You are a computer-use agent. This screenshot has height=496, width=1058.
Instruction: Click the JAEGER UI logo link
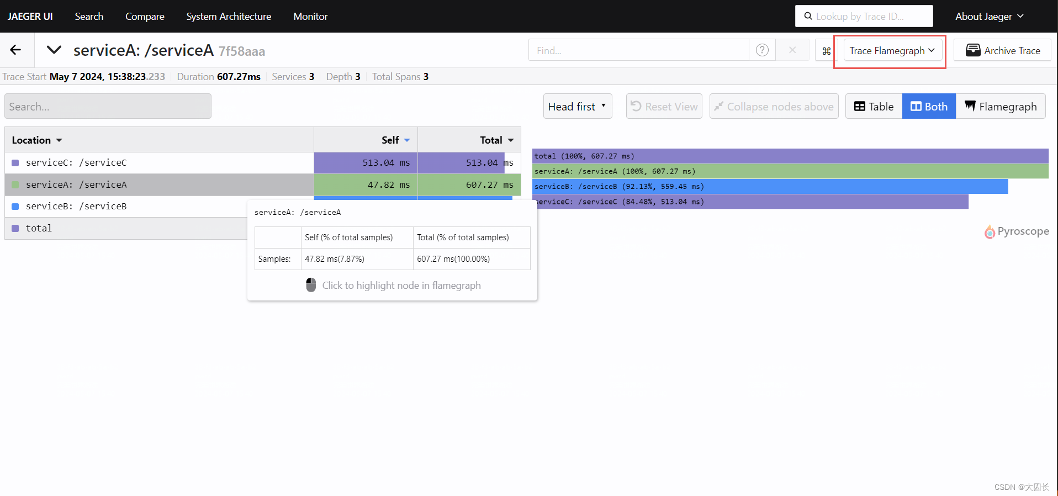[x=30, y=17]
